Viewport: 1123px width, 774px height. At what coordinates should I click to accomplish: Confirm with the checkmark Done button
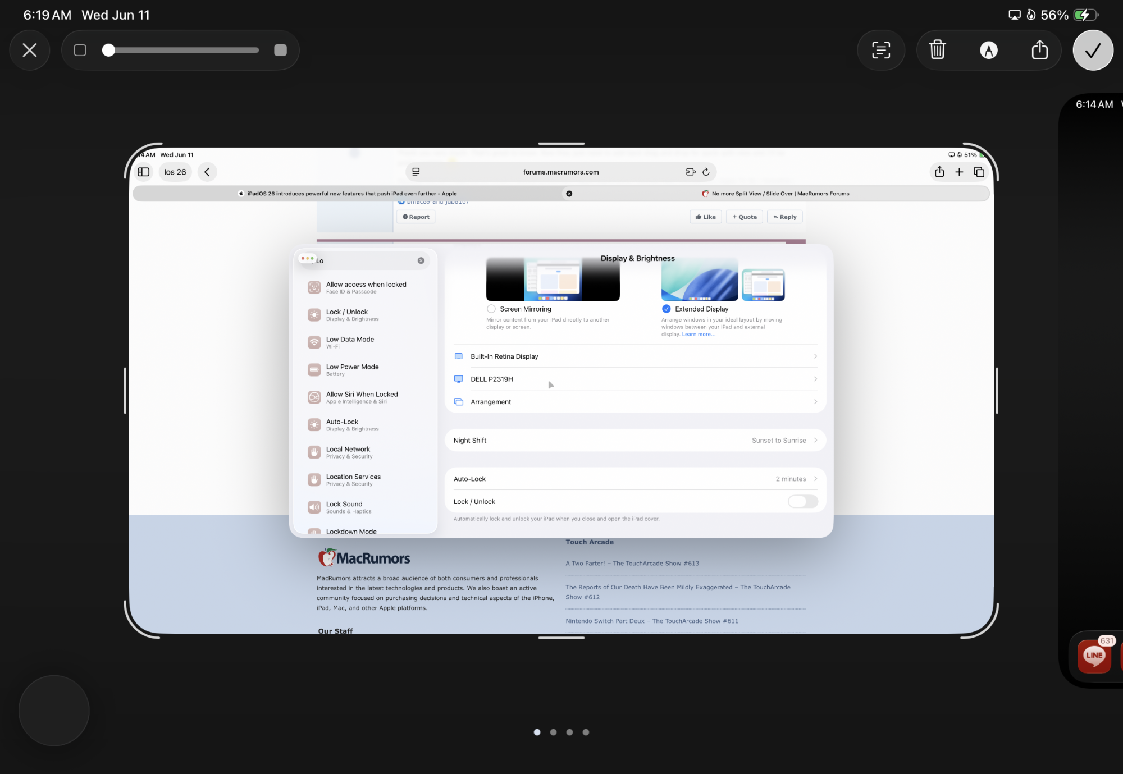tap(1092, 50)
